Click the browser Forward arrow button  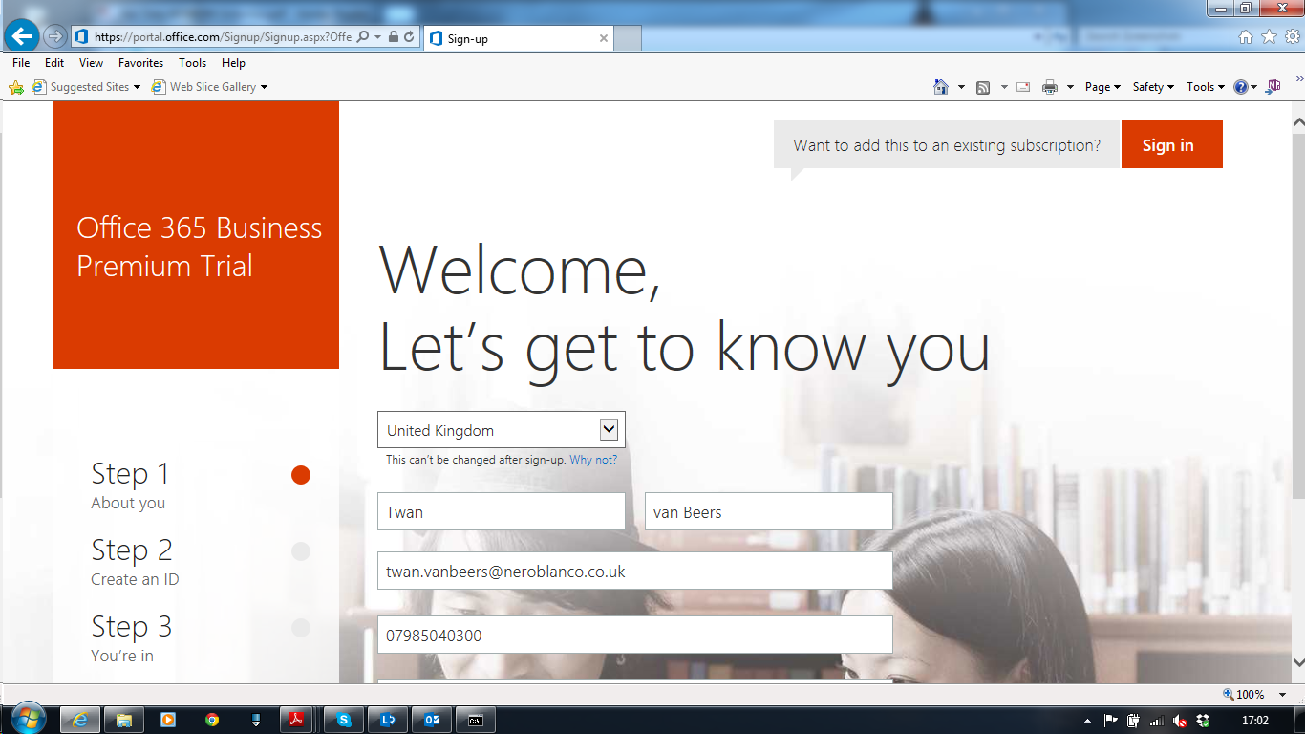point(54,37)
